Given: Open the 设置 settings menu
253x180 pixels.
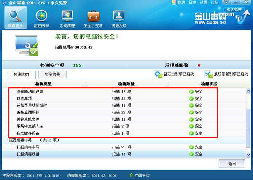Looking at the screenshot, I should coord(204,3).
